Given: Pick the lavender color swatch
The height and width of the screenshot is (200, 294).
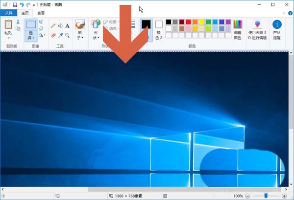Looking at the screenshot, I should 228,29.
